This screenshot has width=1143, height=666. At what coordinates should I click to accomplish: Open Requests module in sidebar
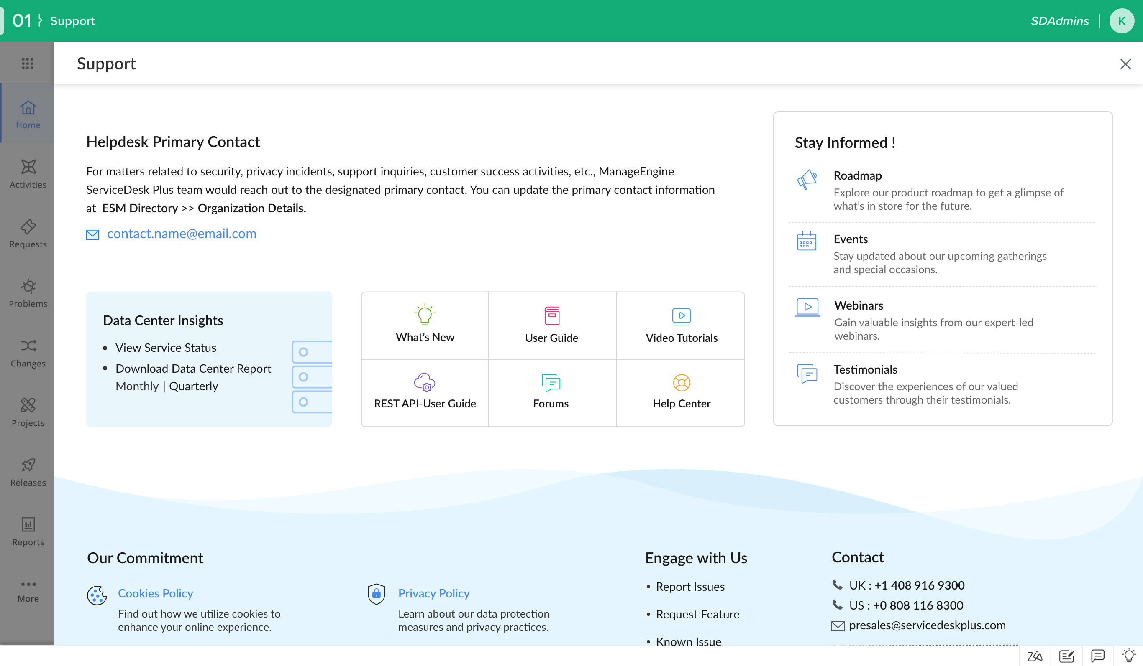28,234
